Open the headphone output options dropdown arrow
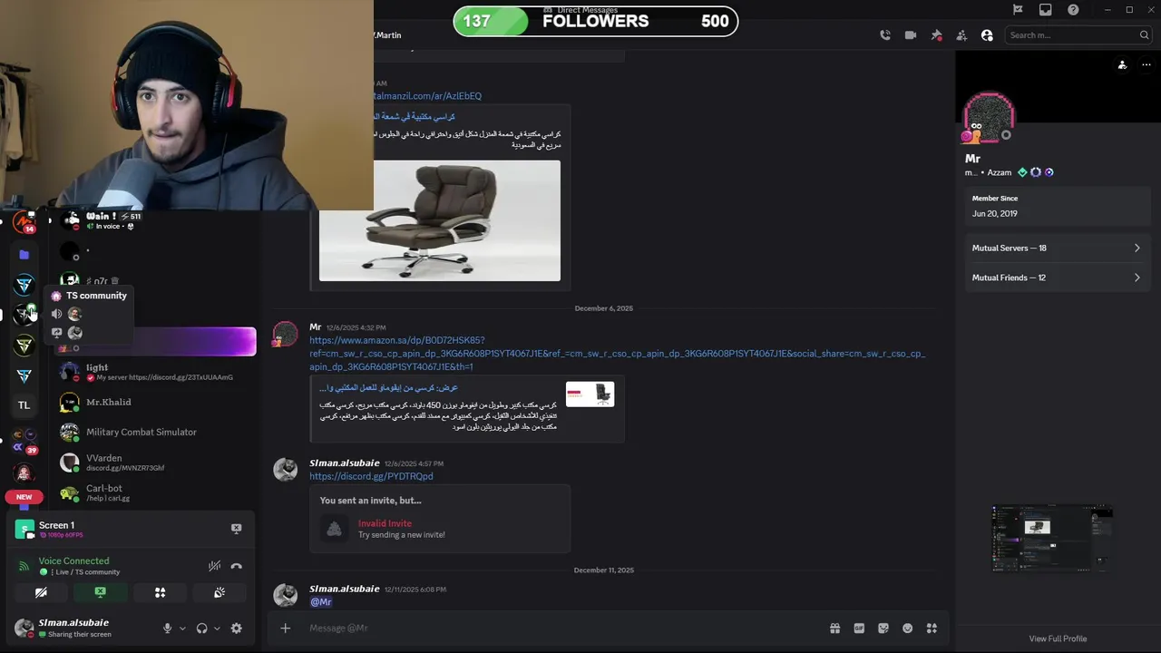This screenshot has height=653, width=1161. point(217,629)
